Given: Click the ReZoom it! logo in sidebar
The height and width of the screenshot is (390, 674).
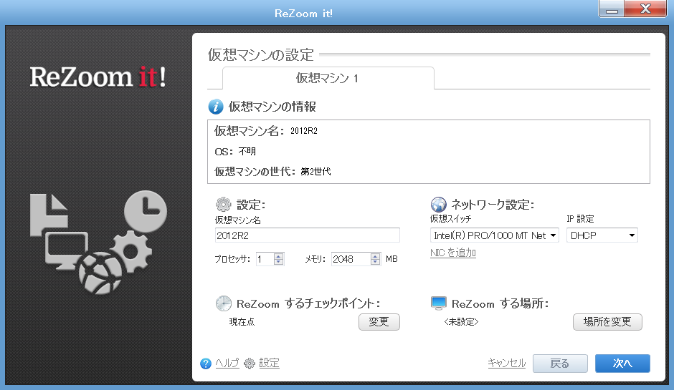Looking at the screenshot, I should pyautogui.click(x=98, y=77).
